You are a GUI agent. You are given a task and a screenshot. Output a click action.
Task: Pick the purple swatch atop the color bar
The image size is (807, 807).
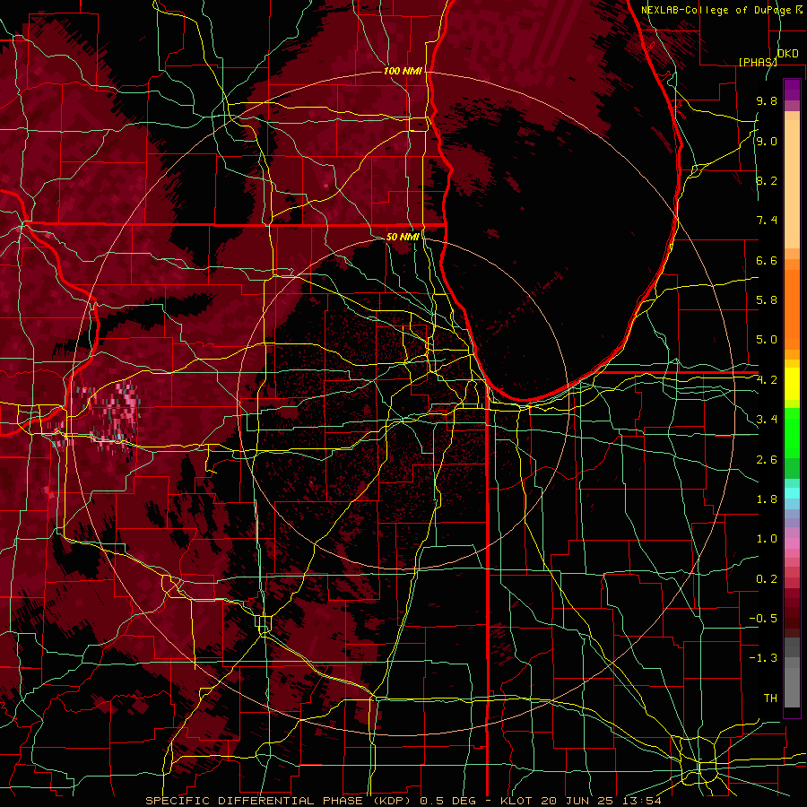point(792,90)
